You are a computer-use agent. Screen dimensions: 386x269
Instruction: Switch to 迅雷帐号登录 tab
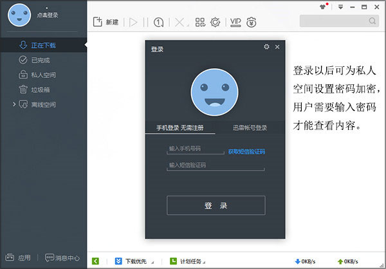click(250, 127)
